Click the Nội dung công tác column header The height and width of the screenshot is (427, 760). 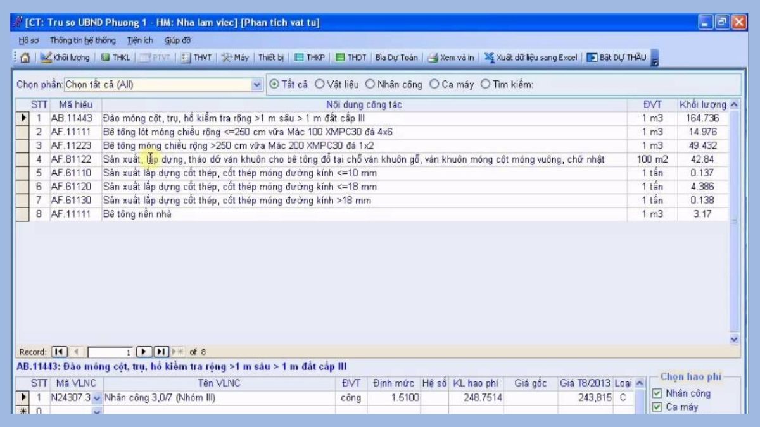[364, 104]
